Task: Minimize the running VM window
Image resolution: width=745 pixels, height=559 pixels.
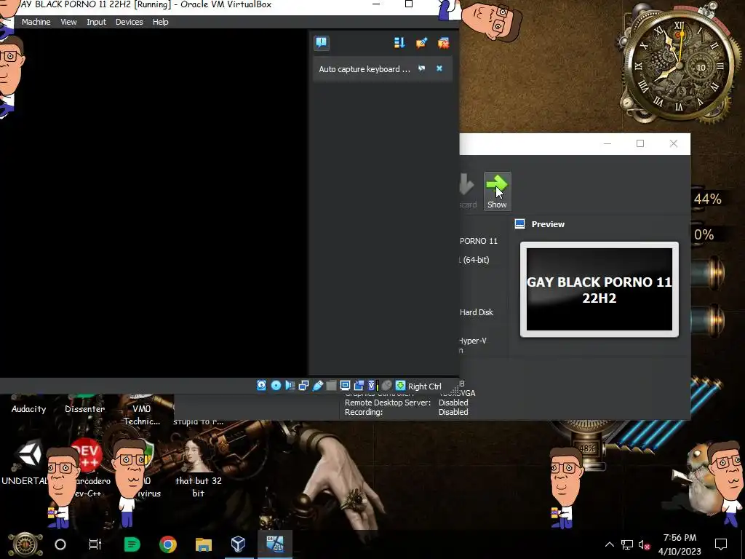Action: 376,4
